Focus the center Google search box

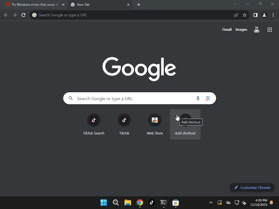(x=139, y=98)
